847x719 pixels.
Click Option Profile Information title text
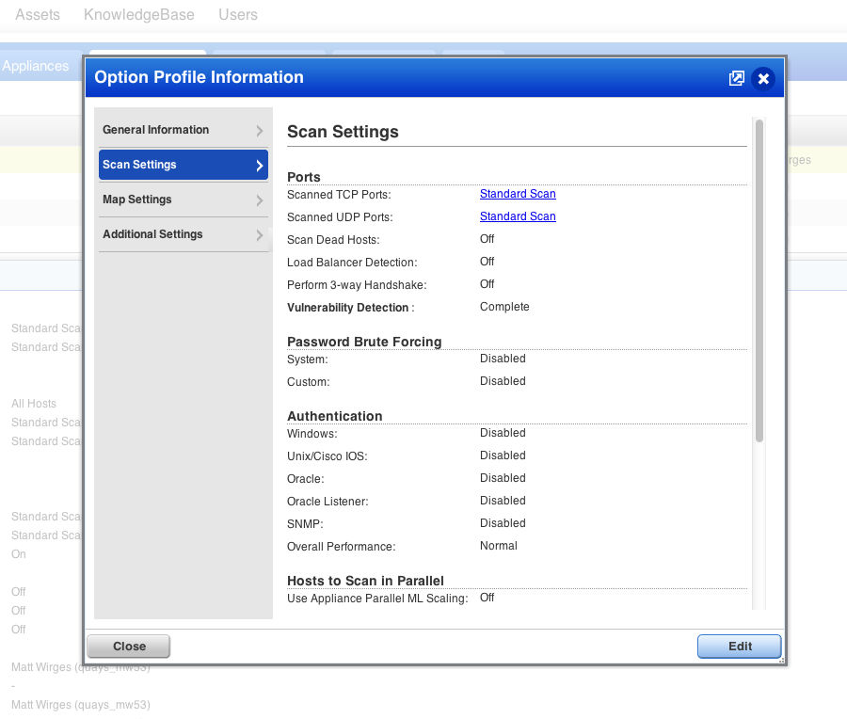(199, 77)
